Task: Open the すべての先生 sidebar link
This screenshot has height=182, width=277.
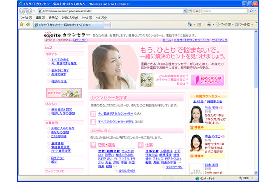Action: tap(60, 60)
